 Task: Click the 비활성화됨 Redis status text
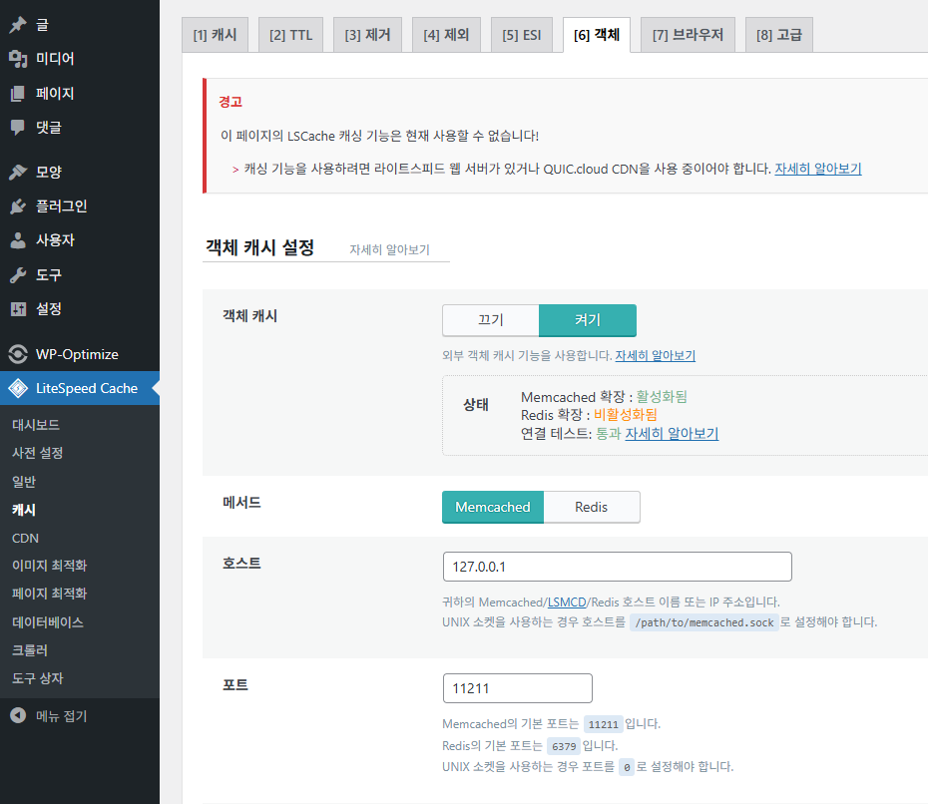[x=625, y=415]
